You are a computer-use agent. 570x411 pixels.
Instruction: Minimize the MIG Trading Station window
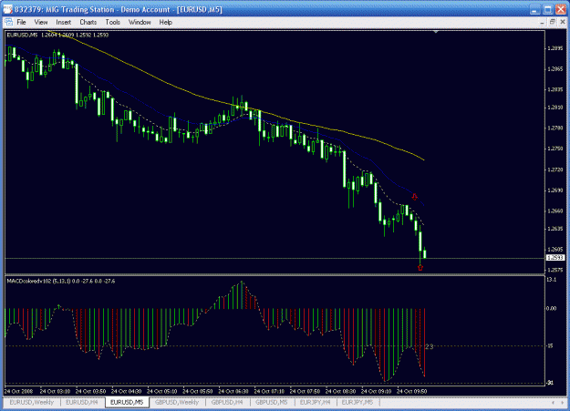[534, 9]
